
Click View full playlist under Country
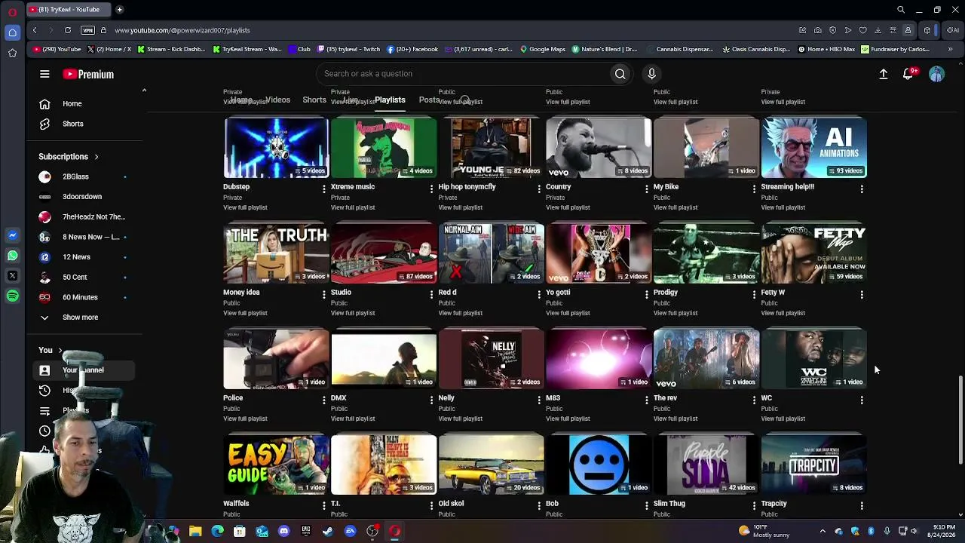point(568,207)
